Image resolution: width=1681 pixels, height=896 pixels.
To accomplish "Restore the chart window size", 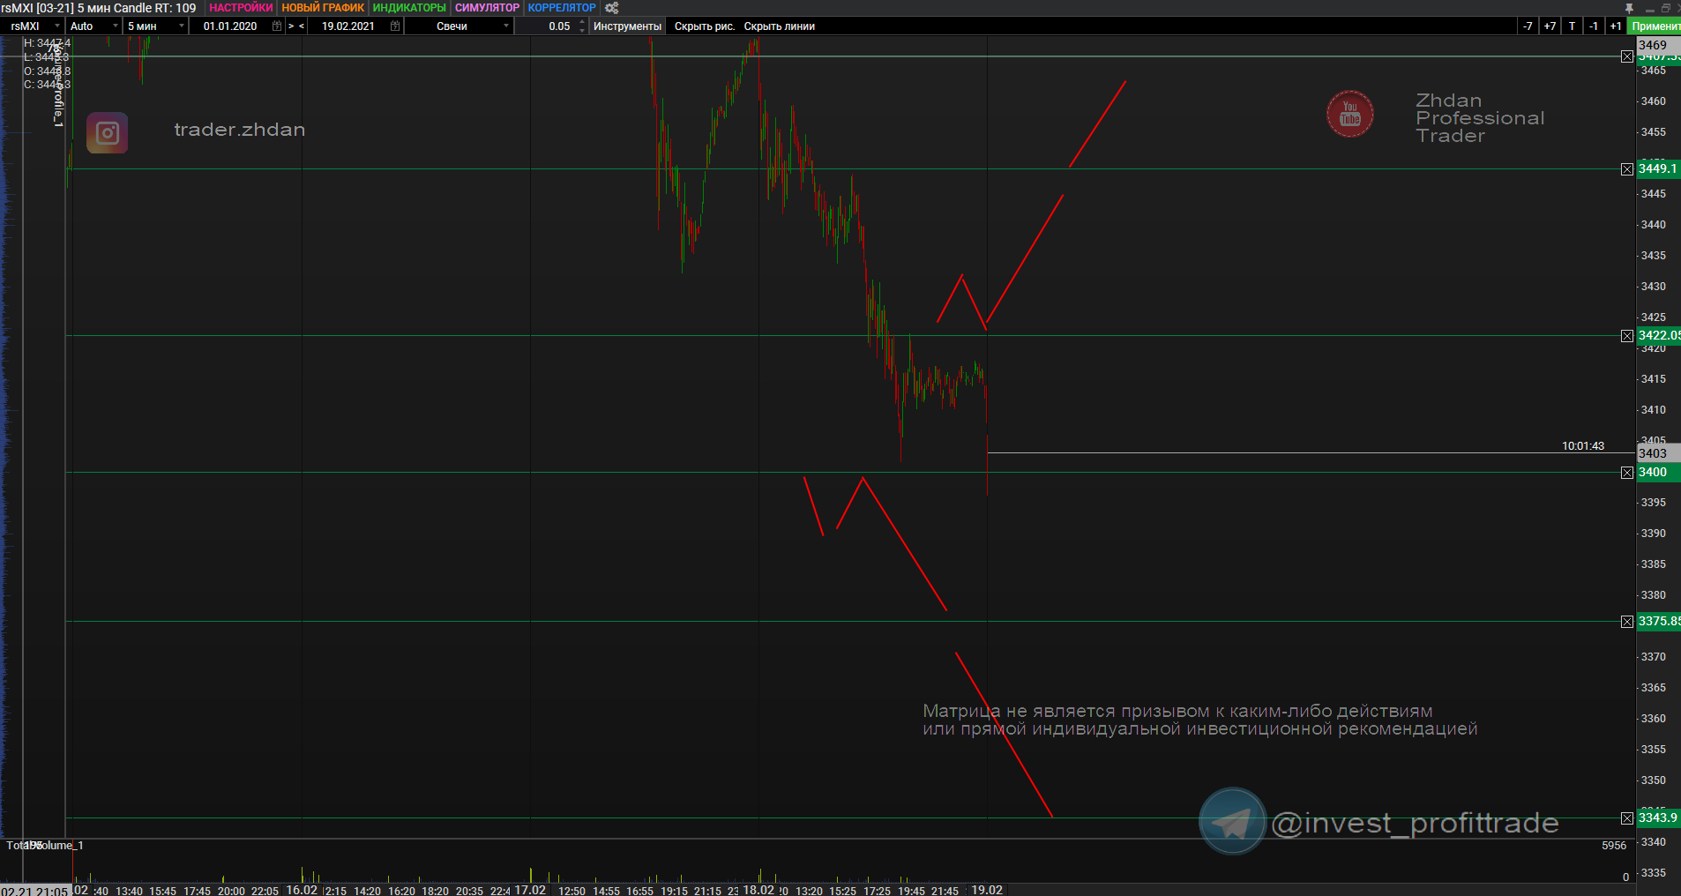I will pyautogui.click(x=1666, y=8).
